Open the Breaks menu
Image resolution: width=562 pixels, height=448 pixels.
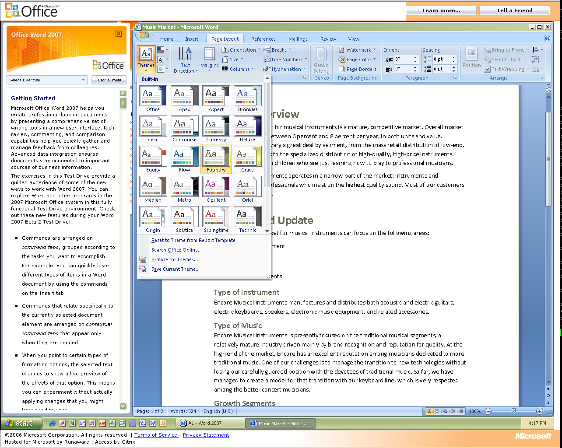(x=277, y=50)
